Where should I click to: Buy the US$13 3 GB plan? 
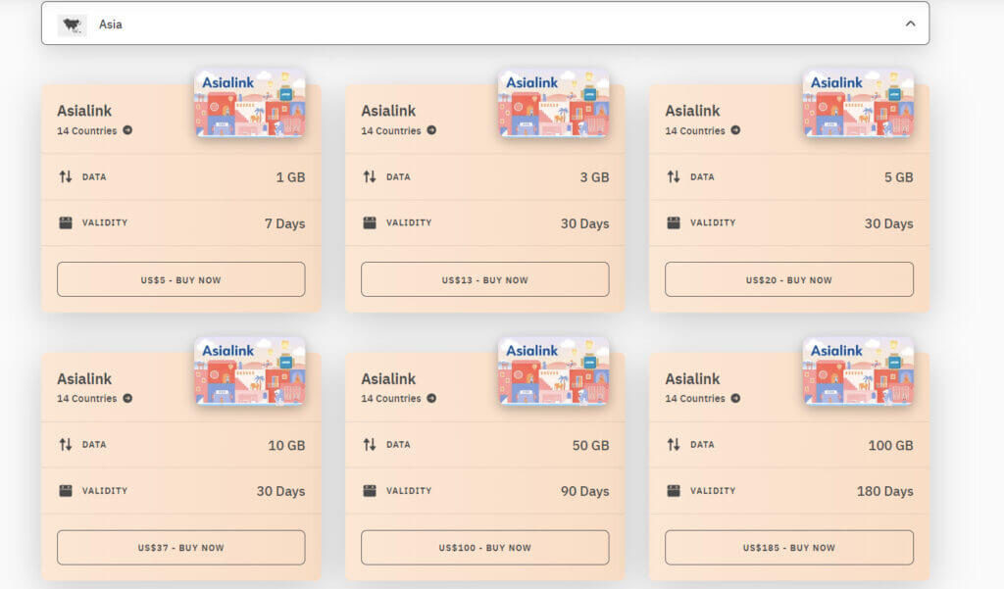[x=484, y=279]
